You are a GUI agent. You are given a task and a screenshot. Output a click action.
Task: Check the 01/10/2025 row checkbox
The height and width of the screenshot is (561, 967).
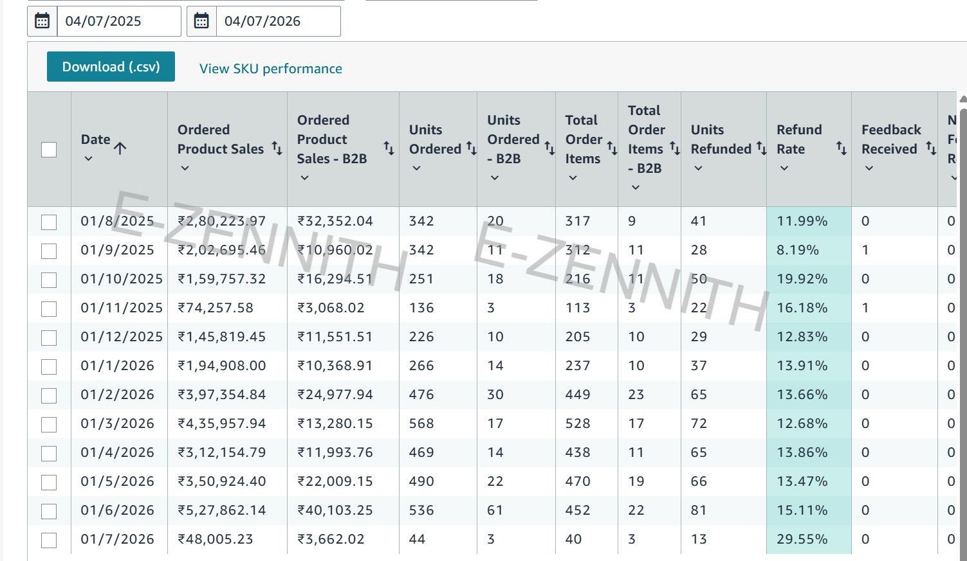[x=49, y=280]
